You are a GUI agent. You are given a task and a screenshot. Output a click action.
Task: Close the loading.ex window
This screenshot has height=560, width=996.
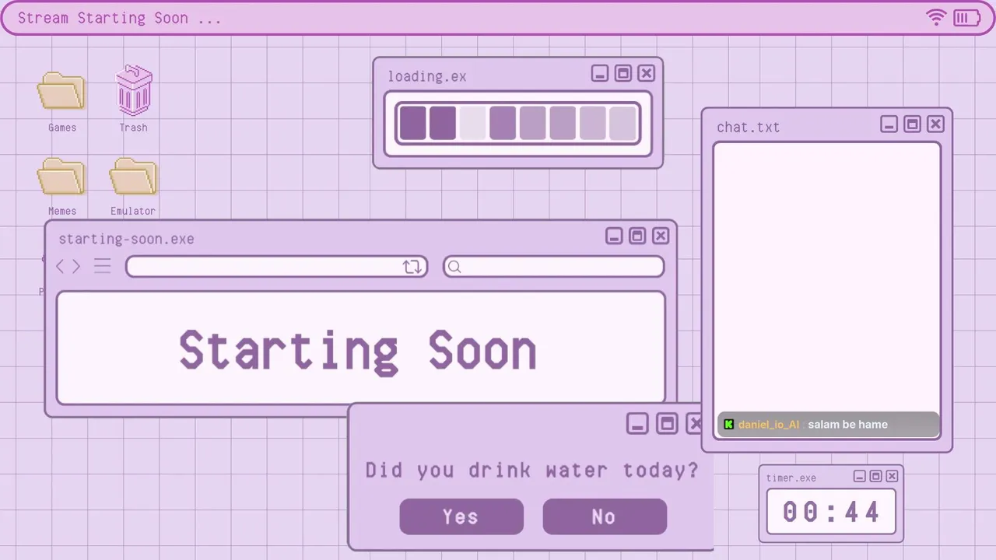click(646, 73)
